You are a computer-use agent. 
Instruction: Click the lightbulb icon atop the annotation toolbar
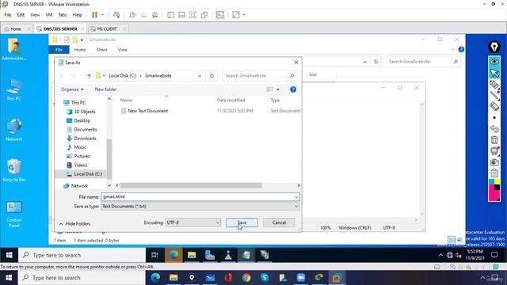click(494, 47)
